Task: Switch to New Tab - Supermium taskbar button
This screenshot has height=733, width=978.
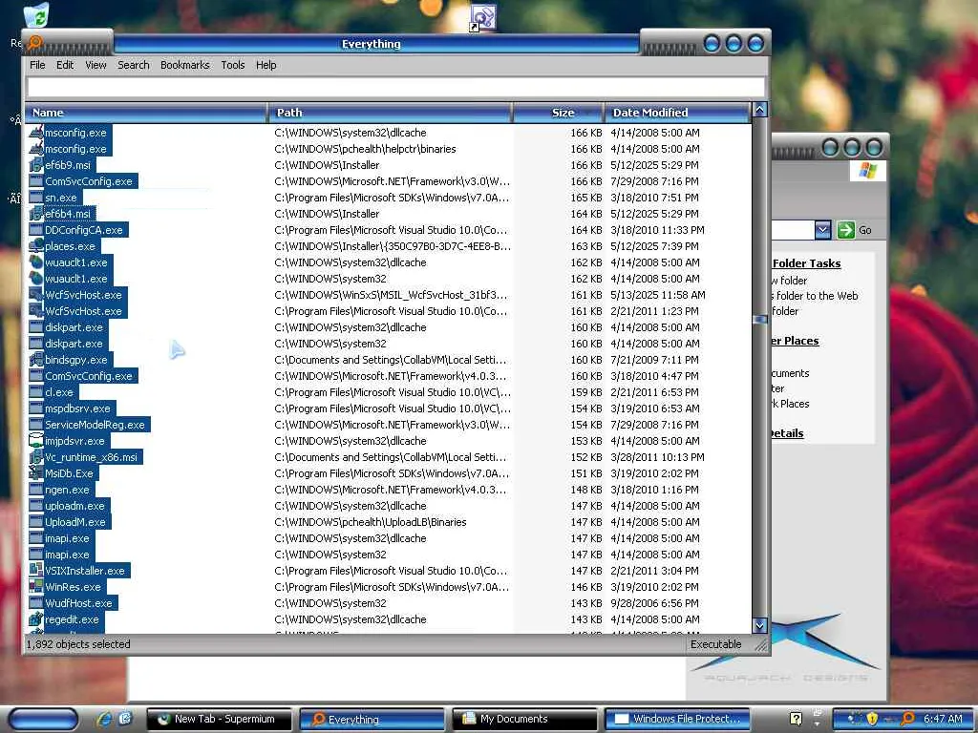Action: 219,719
